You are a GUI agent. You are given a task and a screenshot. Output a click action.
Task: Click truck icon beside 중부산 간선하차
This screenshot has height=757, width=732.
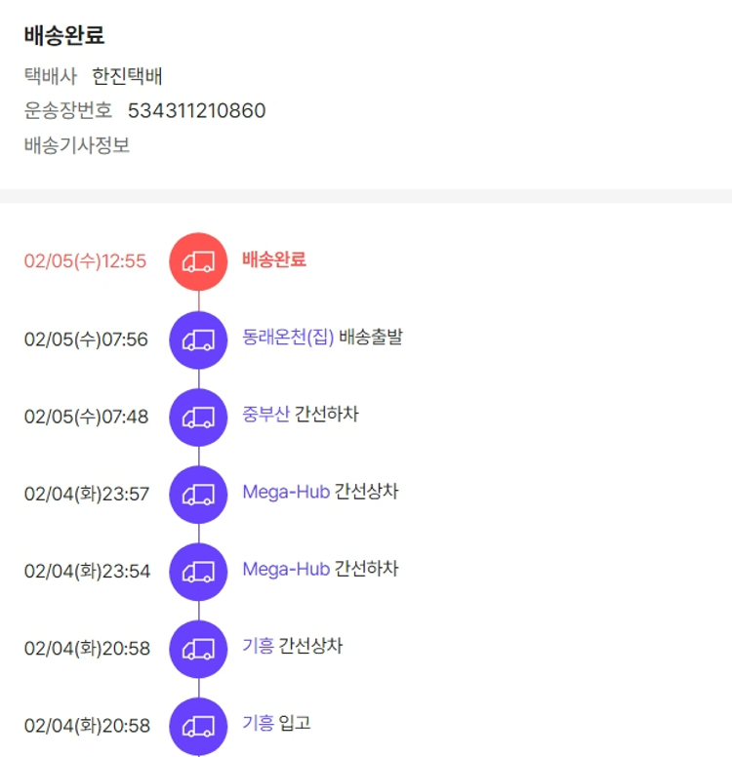[x=198, y=417]
